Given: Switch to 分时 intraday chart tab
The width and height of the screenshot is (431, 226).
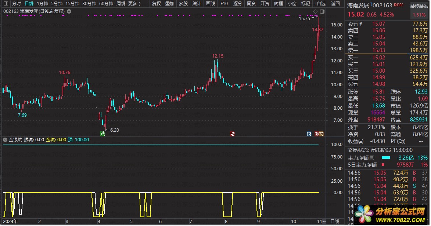Looking at the screenshot, I should (17, 4).
